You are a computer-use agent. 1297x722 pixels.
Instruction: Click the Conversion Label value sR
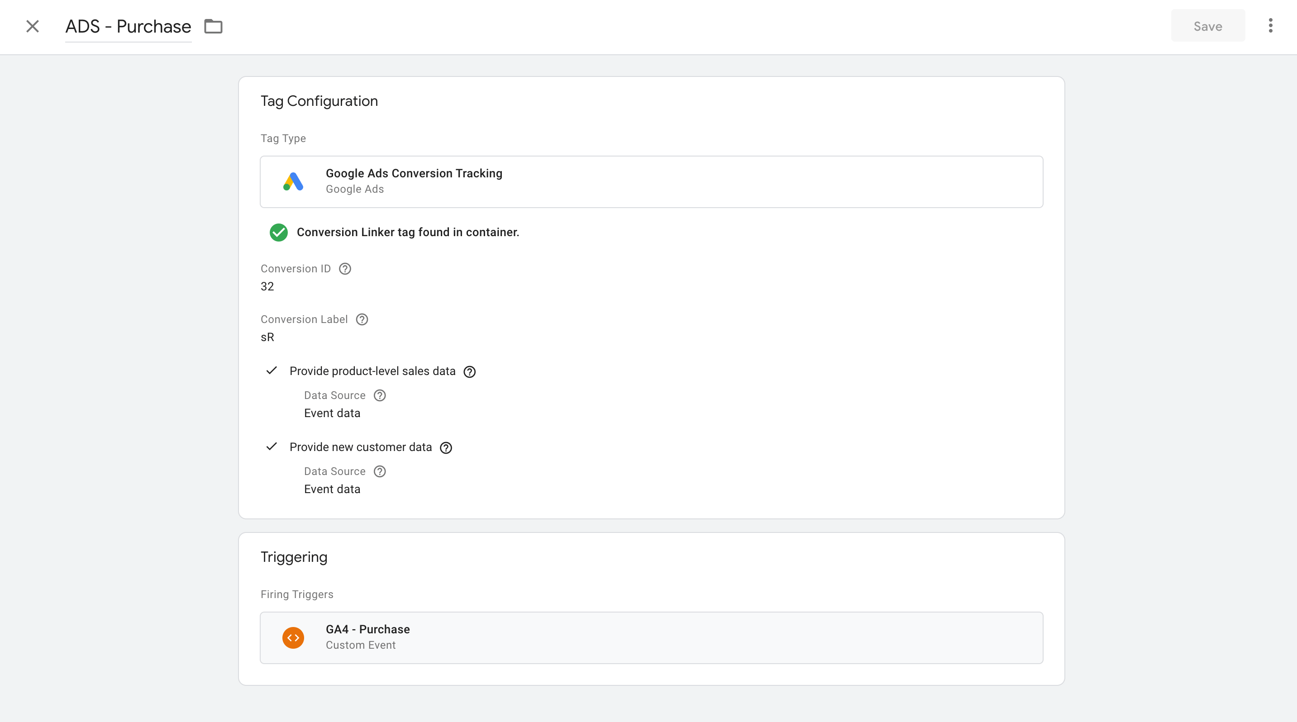pos(267,337)
